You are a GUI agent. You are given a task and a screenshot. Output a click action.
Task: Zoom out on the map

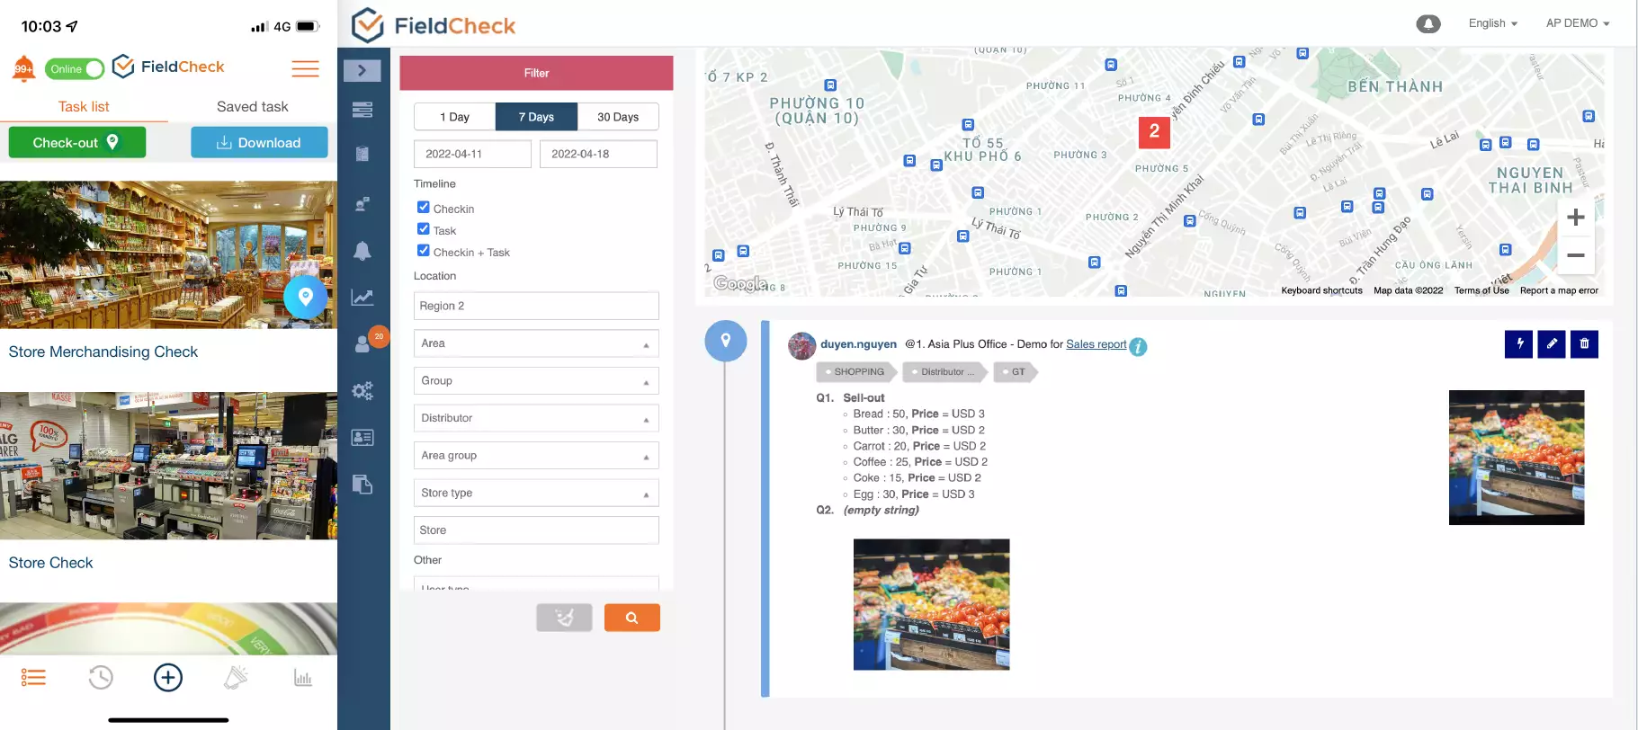(1576, 255)
